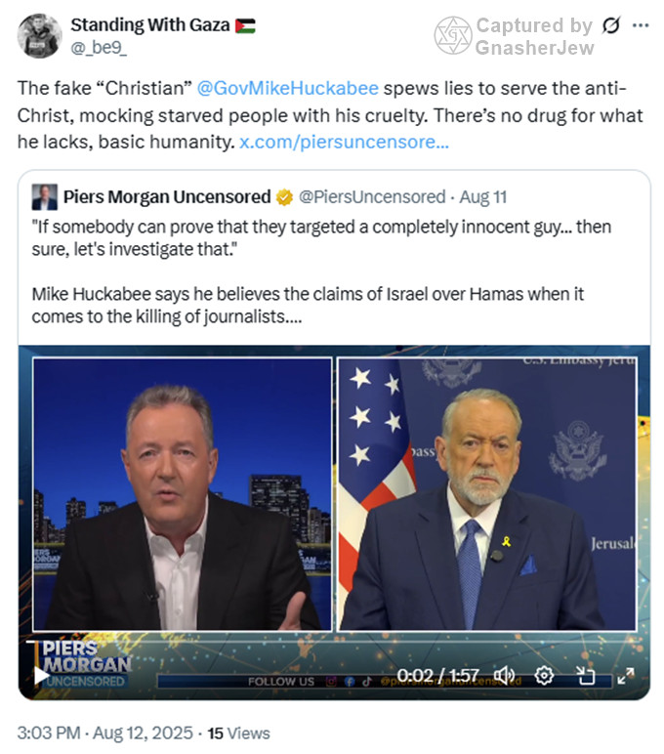Screen dimensions: 664x754
Task: Open the 3:03 PM Aug 12 timestamp
Action: click(x=104, y=733)
